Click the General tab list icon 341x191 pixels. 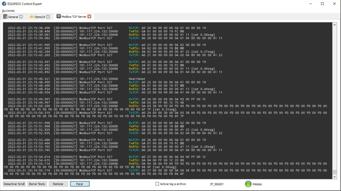tap(5, 17)
